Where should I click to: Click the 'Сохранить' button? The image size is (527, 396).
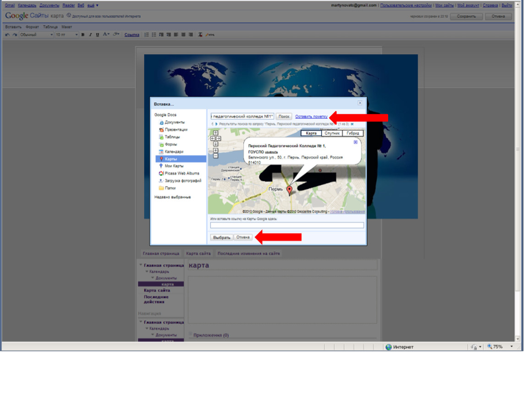click(x=466, y=16)
